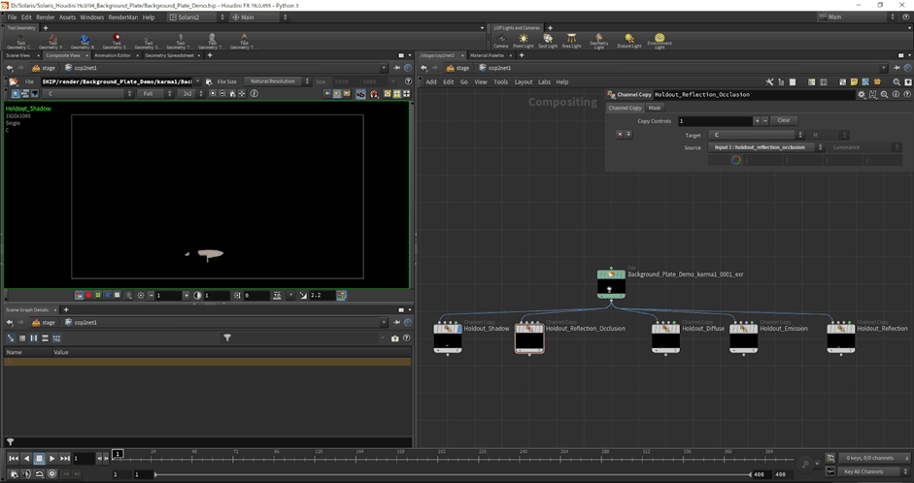Switch to the Geometry Spreadsheet tab

169,55
